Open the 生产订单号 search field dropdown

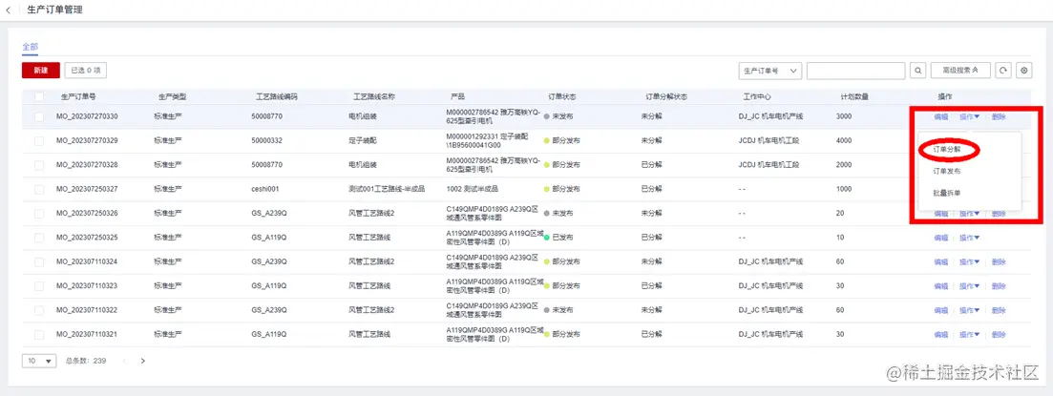770,71
